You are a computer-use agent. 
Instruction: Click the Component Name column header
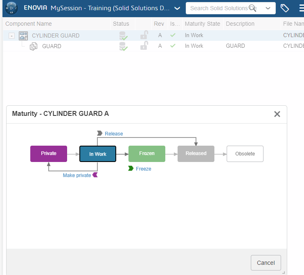point(29,24)
